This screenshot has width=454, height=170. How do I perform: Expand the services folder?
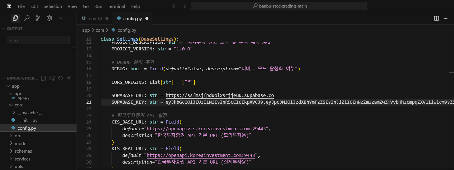(x=23, y=159)
